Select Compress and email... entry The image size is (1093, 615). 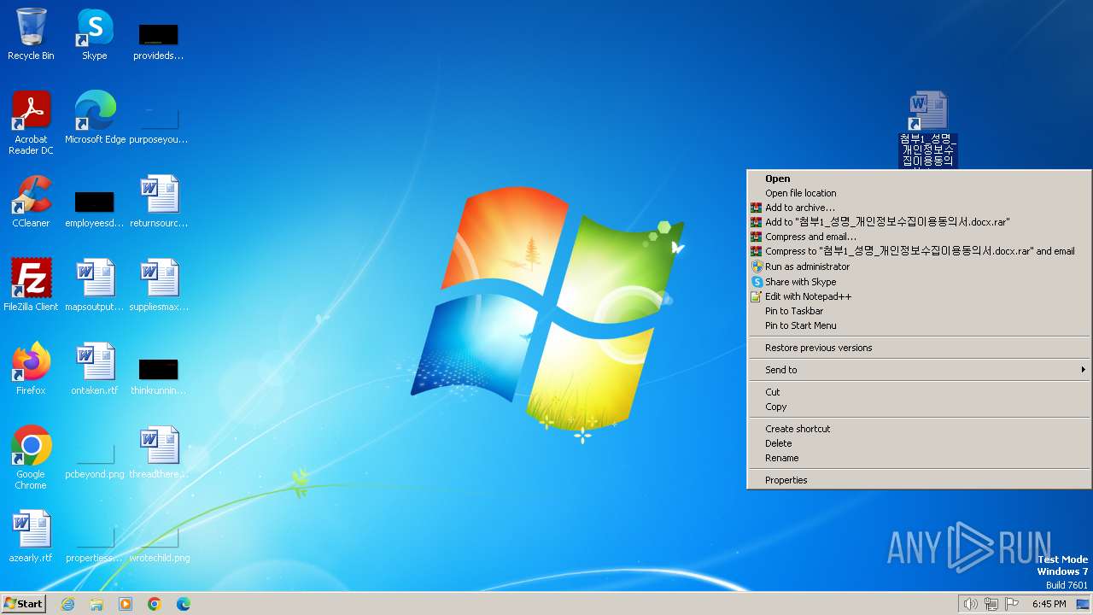[x=919, y=237]
